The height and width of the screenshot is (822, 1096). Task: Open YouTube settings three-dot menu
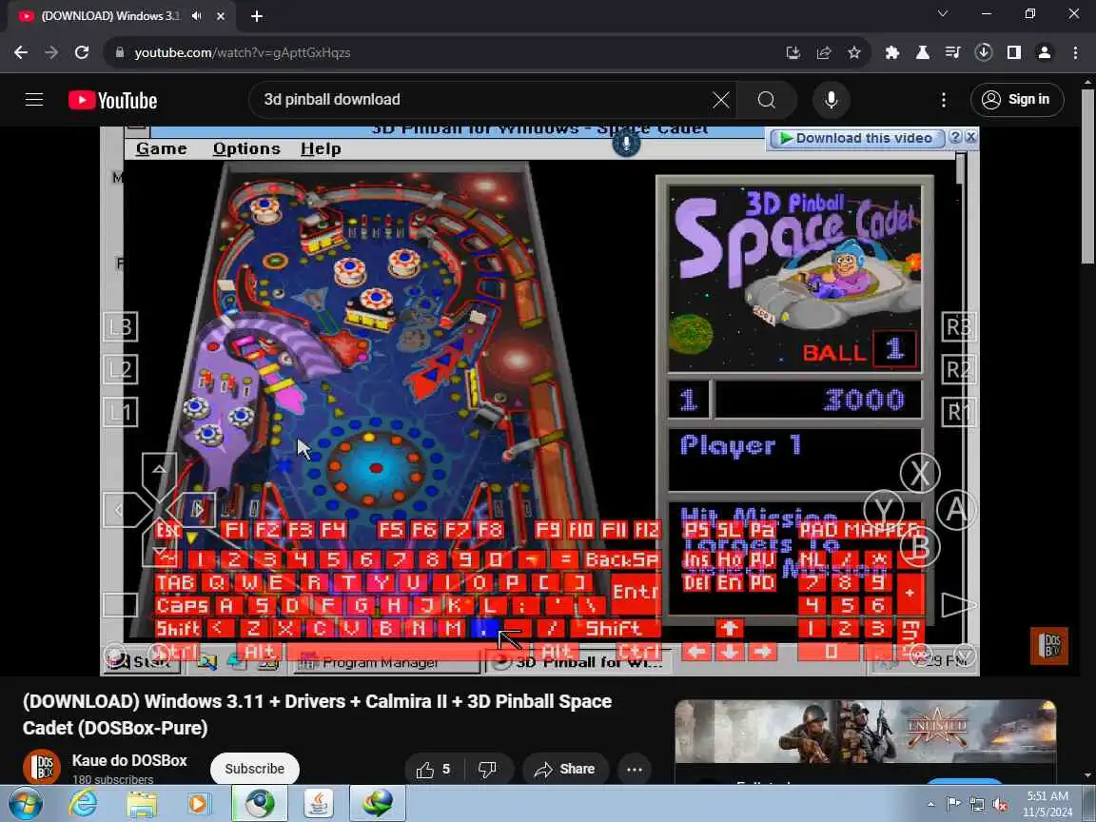[x=944, y=100]
